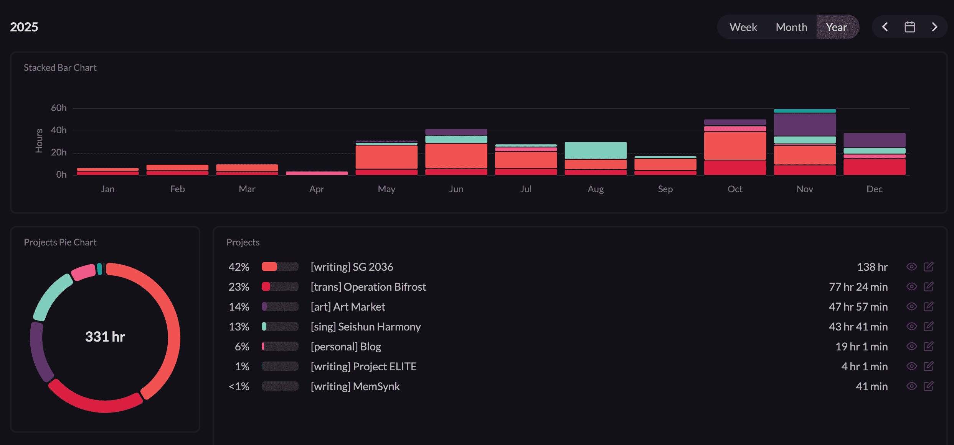Toggle visibility of [writing] Project ELITE
Screen dimensions: 954x445
click(x=912, y=366)
